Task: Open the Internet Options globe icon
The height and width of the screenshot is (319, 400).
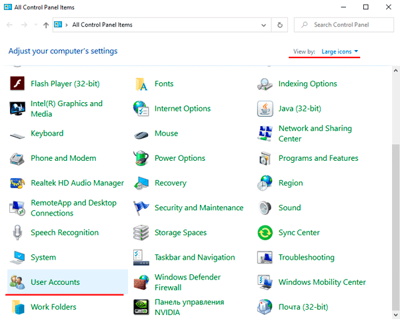Action: click(141, 108)
